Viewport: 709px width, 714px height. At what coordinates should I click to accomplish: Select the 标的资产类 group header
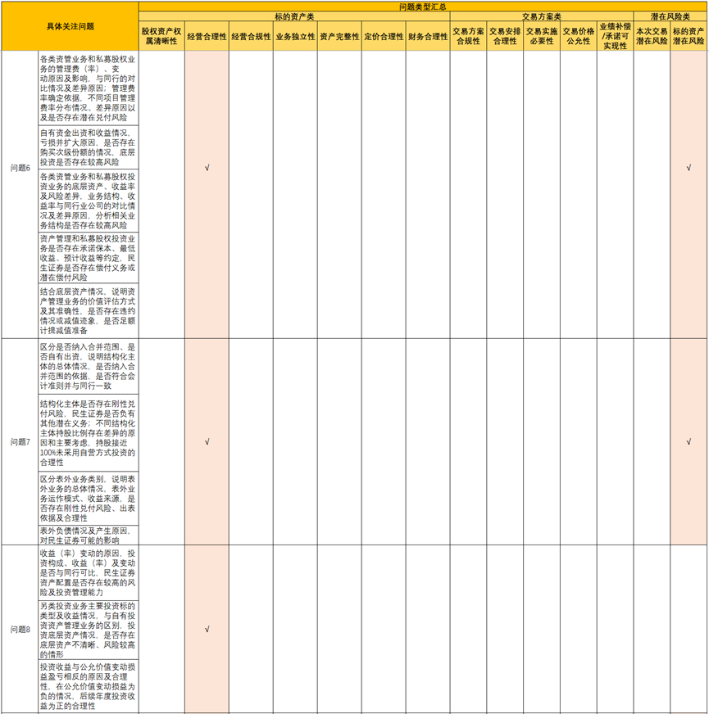point(294,16)
